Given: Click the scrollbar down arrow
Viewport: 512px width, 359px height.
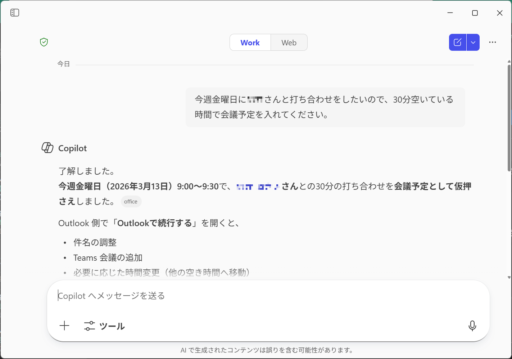Looking at the screenshot, I should [509, 277].
